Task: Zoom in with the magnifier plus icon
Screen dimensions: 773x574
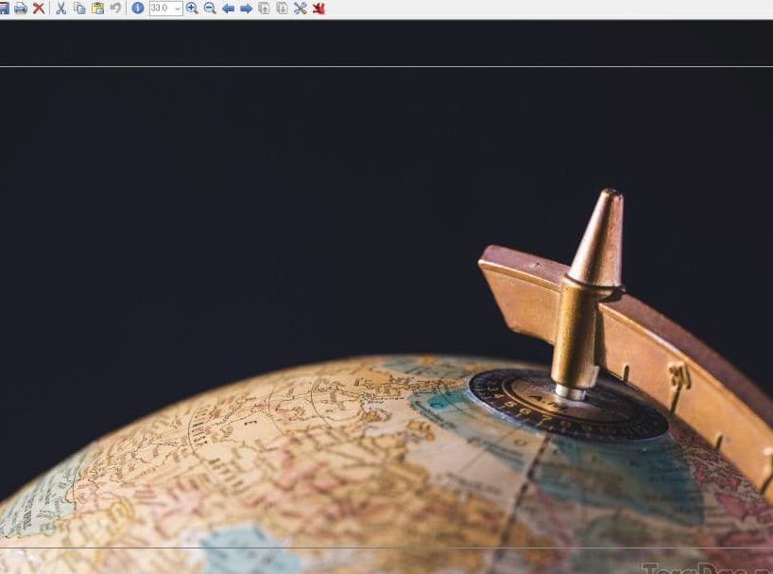Action: (x=192, y=9)
